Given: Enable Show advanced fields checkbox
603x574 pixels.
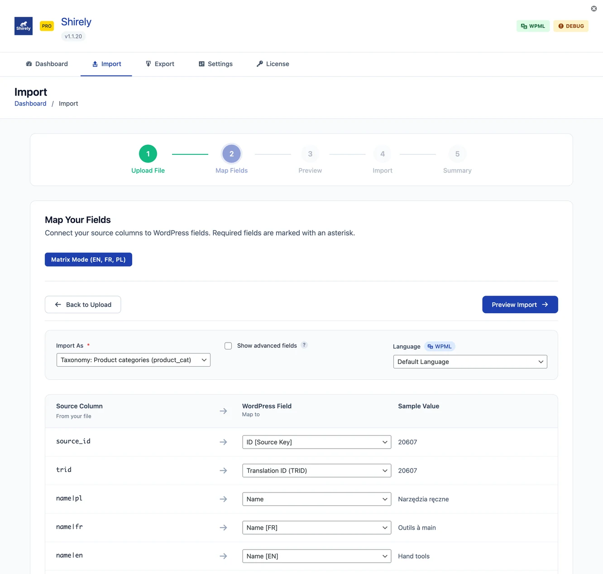Looking at the screenshot, I should click(228, 346).
